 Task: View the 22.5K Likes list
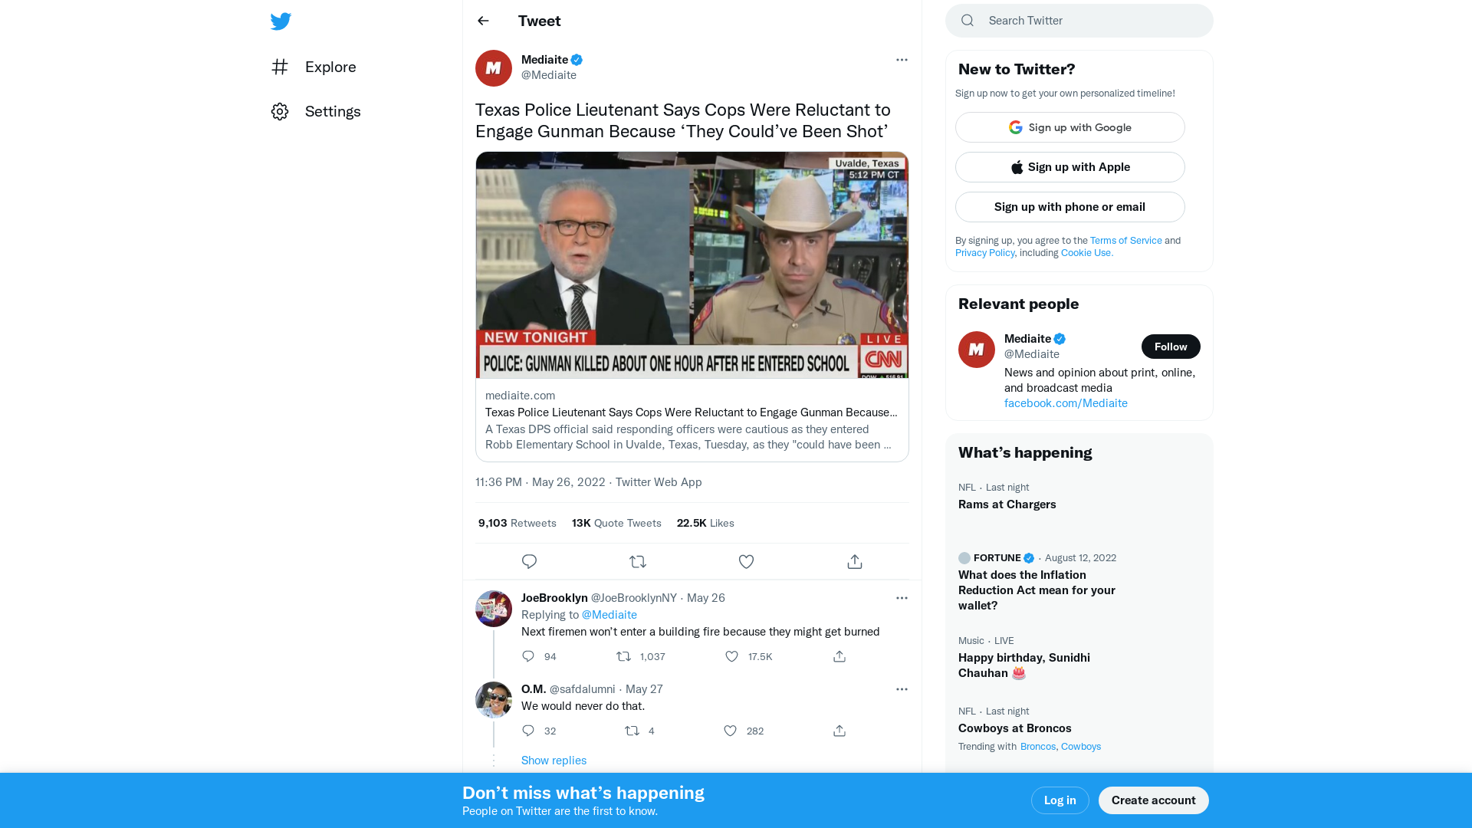[705, 523]
